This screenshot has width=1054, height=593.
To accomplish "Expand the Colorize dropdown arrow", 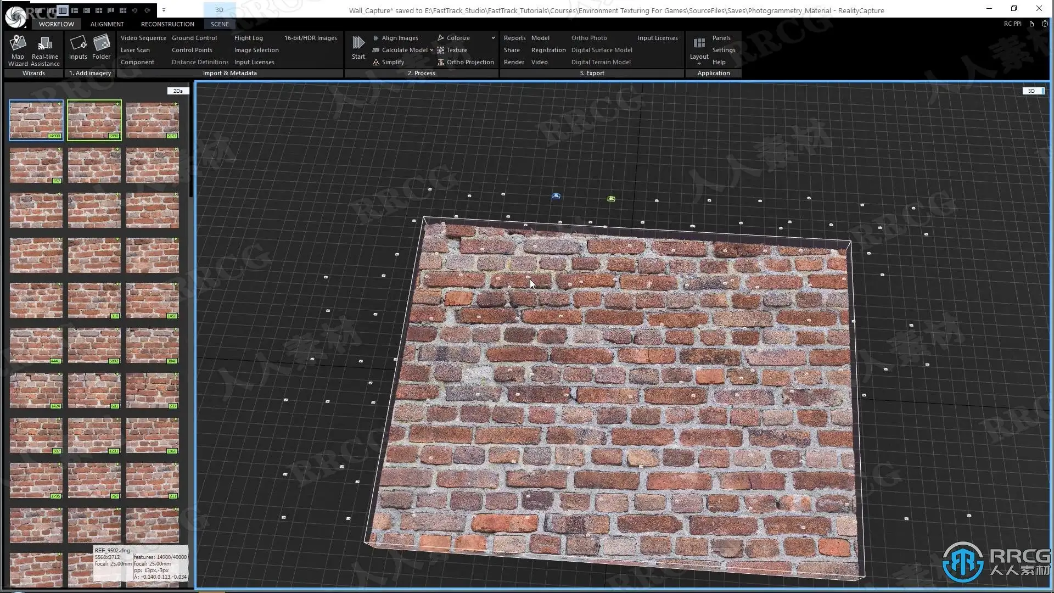I will [493, 38].
